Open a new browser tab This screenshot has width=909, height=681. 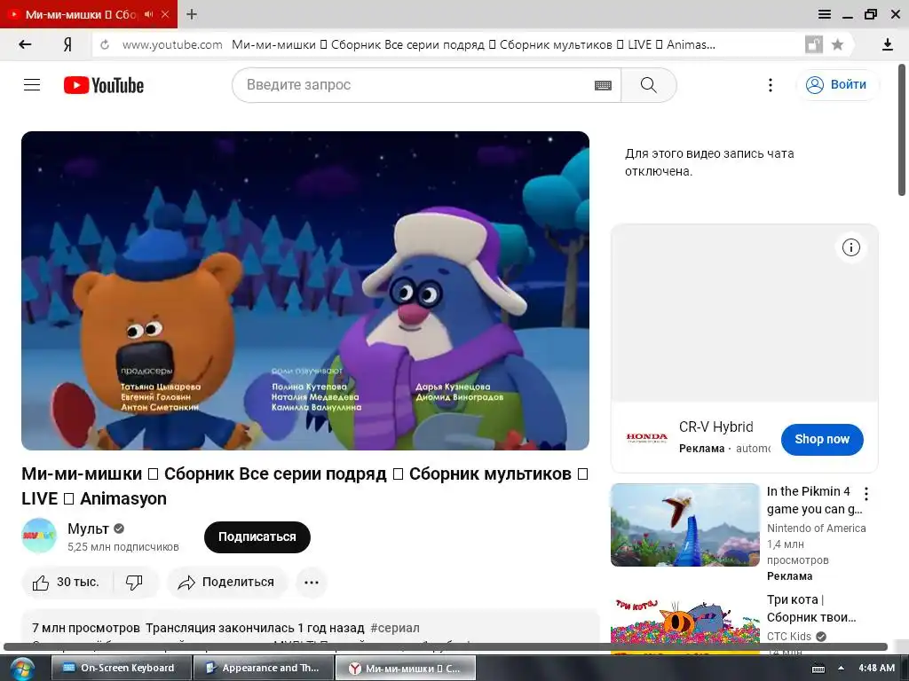192,14
